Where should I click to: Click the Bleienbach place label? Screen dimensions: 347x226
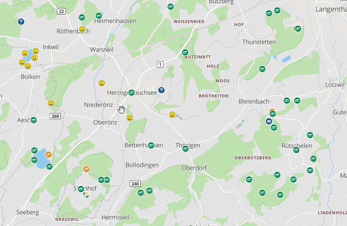pos(254,101)
